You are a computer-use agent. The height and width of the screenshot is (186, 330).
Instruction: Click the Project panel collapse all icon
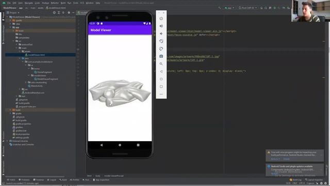[x=63, y=12]
